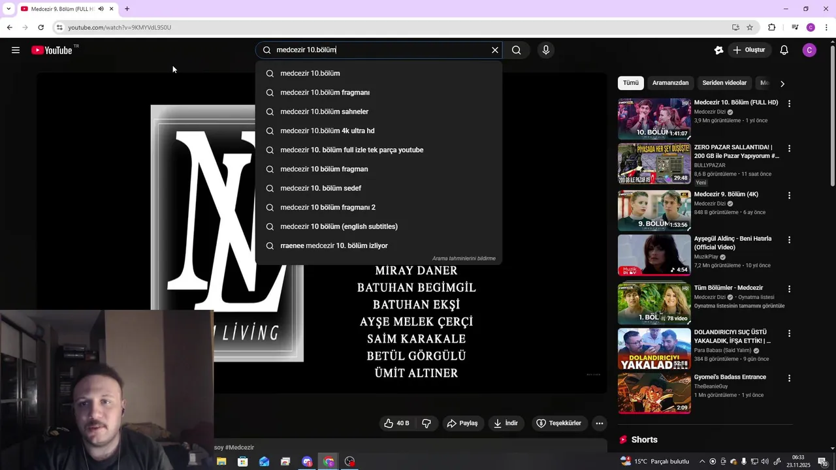Open options for DOLANDIRICIYI SUÇ ÜSTÜ video
This screenshot has height=470, width=836.
(x=789, y=333)
